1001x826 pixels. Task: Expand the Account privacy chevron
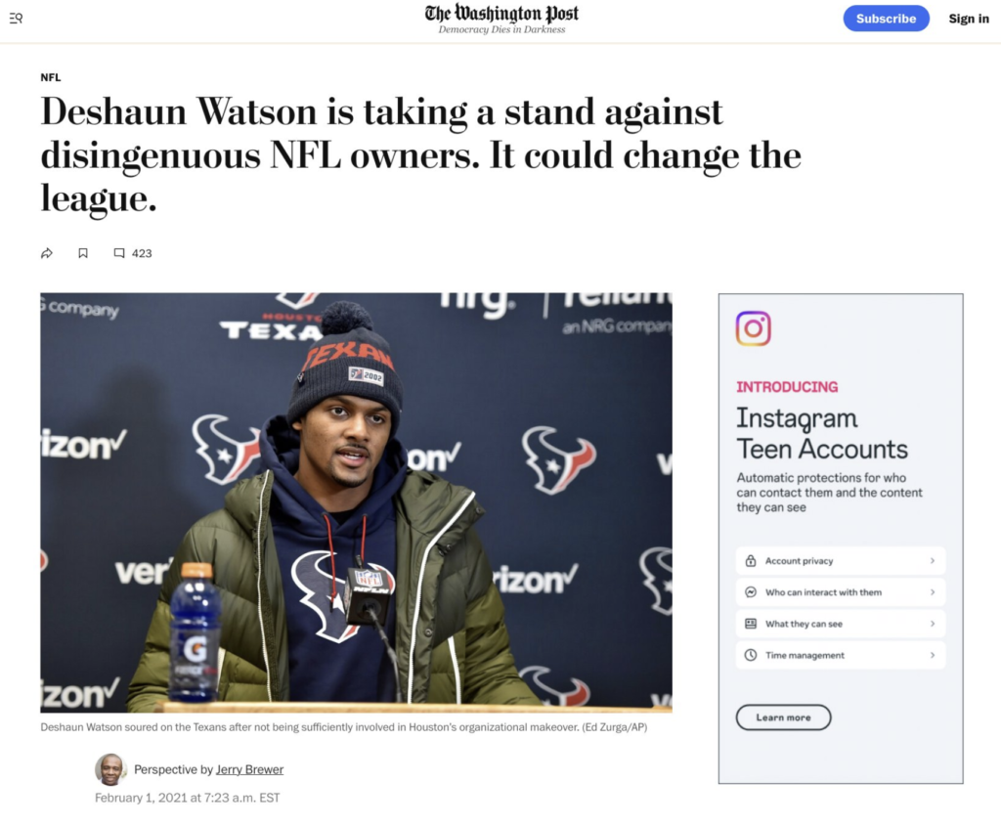coord(932,561)
